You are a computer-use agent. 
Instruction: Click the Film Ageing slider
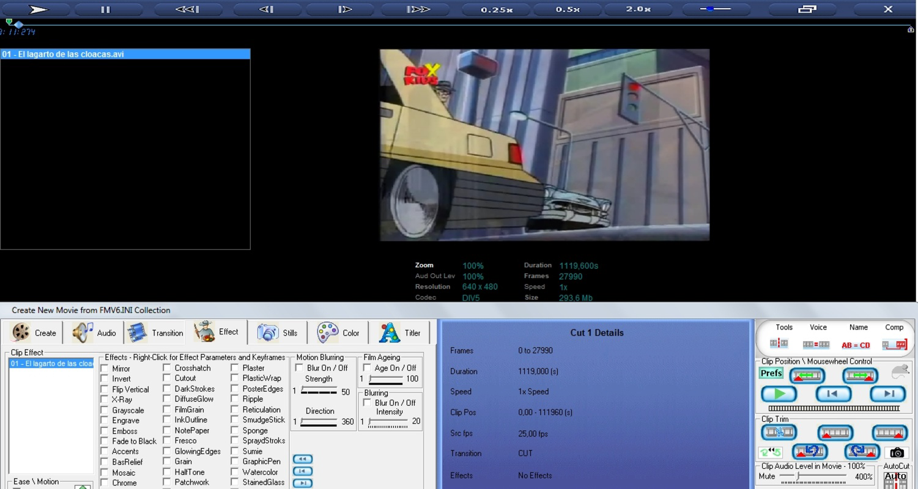click(x=385, y=380)
